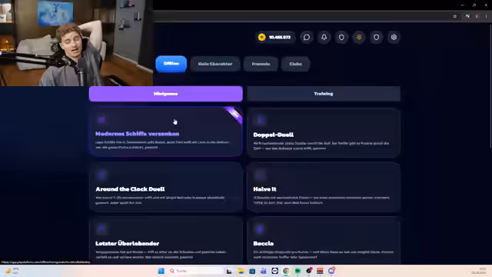
Task: Click the Windows Start button in taskbar
Action: pos(161,271)
